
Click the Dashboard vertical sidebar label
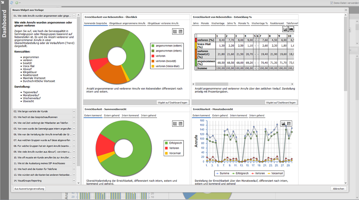click(x=4, y=24)
